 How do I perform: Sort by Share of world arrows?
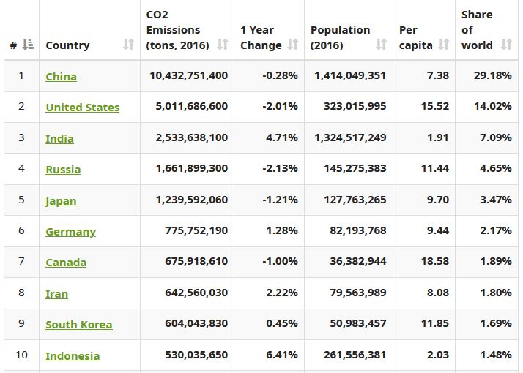tap(506, 45)
